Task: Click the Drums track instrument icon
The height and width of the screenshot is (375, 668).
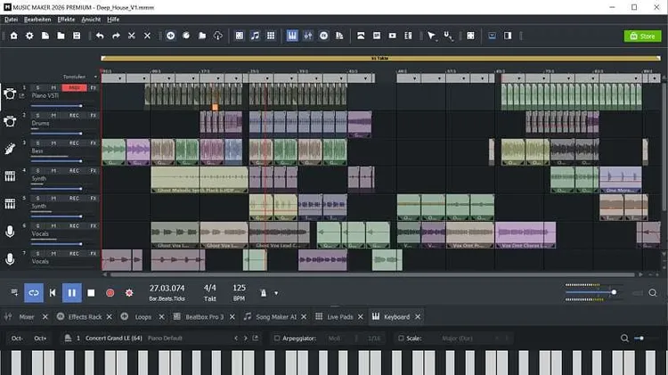Action: point(11,121)
